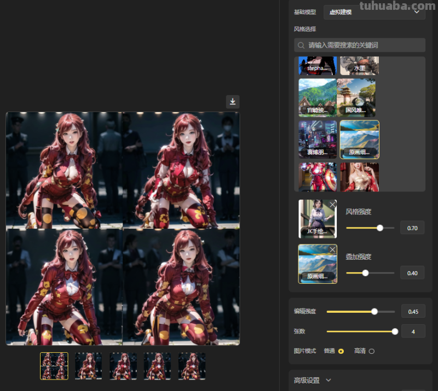Select the highlighted 原画细 style in the list
This screenshot has height=391, width=438.
click(360, 139)
